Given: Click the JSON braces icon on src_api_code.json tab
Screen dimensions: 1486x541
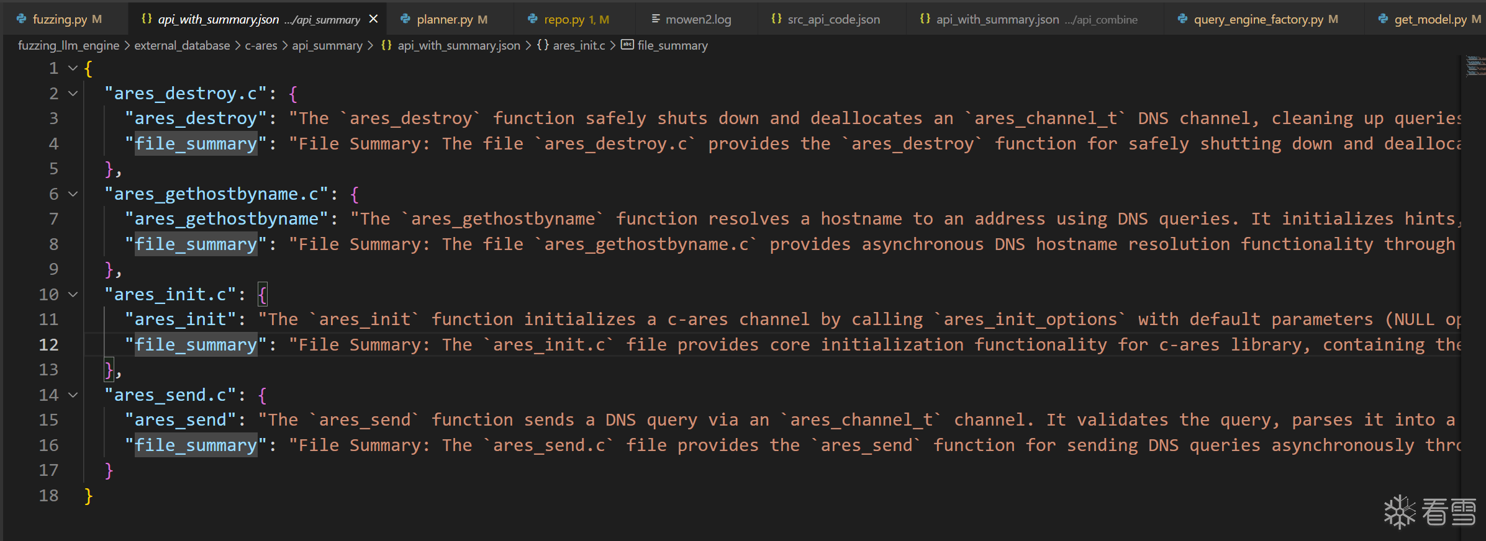Looking at the screenshot, I should 776,19.
